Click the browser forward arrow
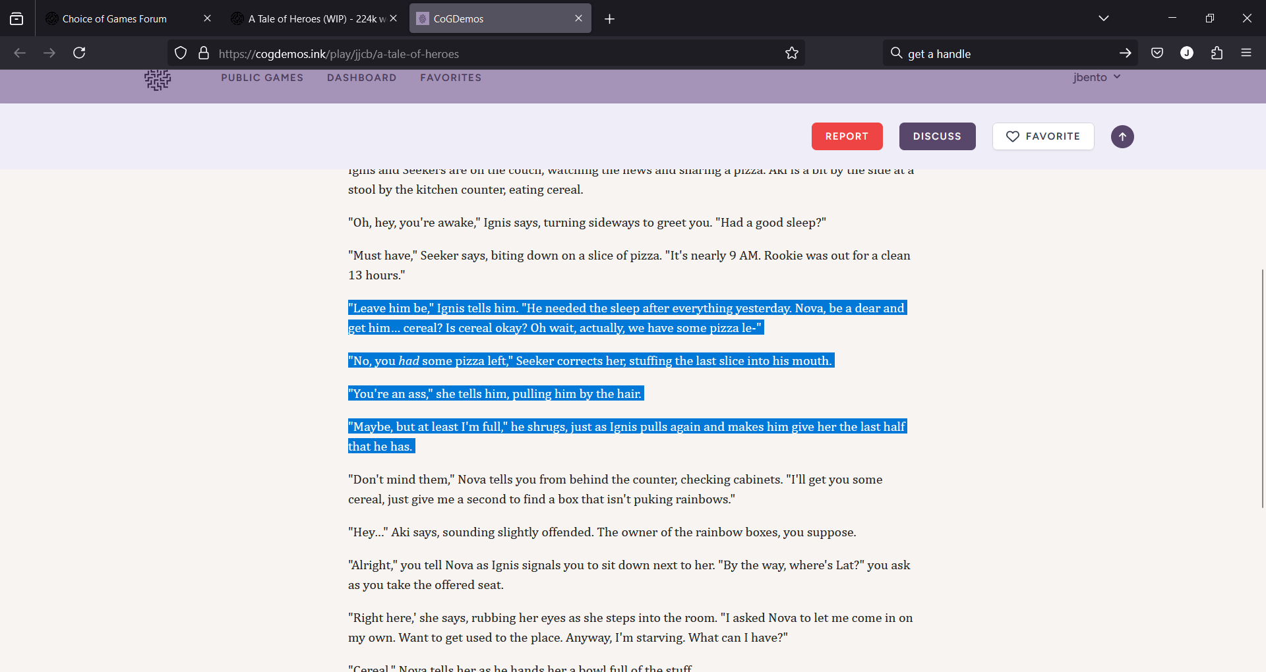Screen dimensions: 1266x672 tap(49, 53)
